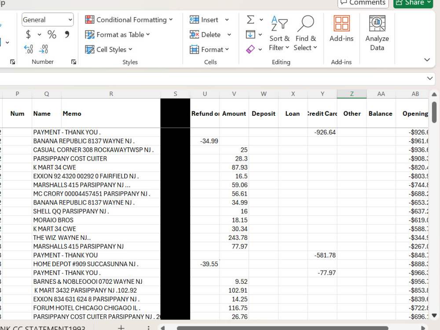Image resolution: width=440 pixels, height=330 pixels.
Task: Decrease decimal places icon
Action: [x=44, y=49]
